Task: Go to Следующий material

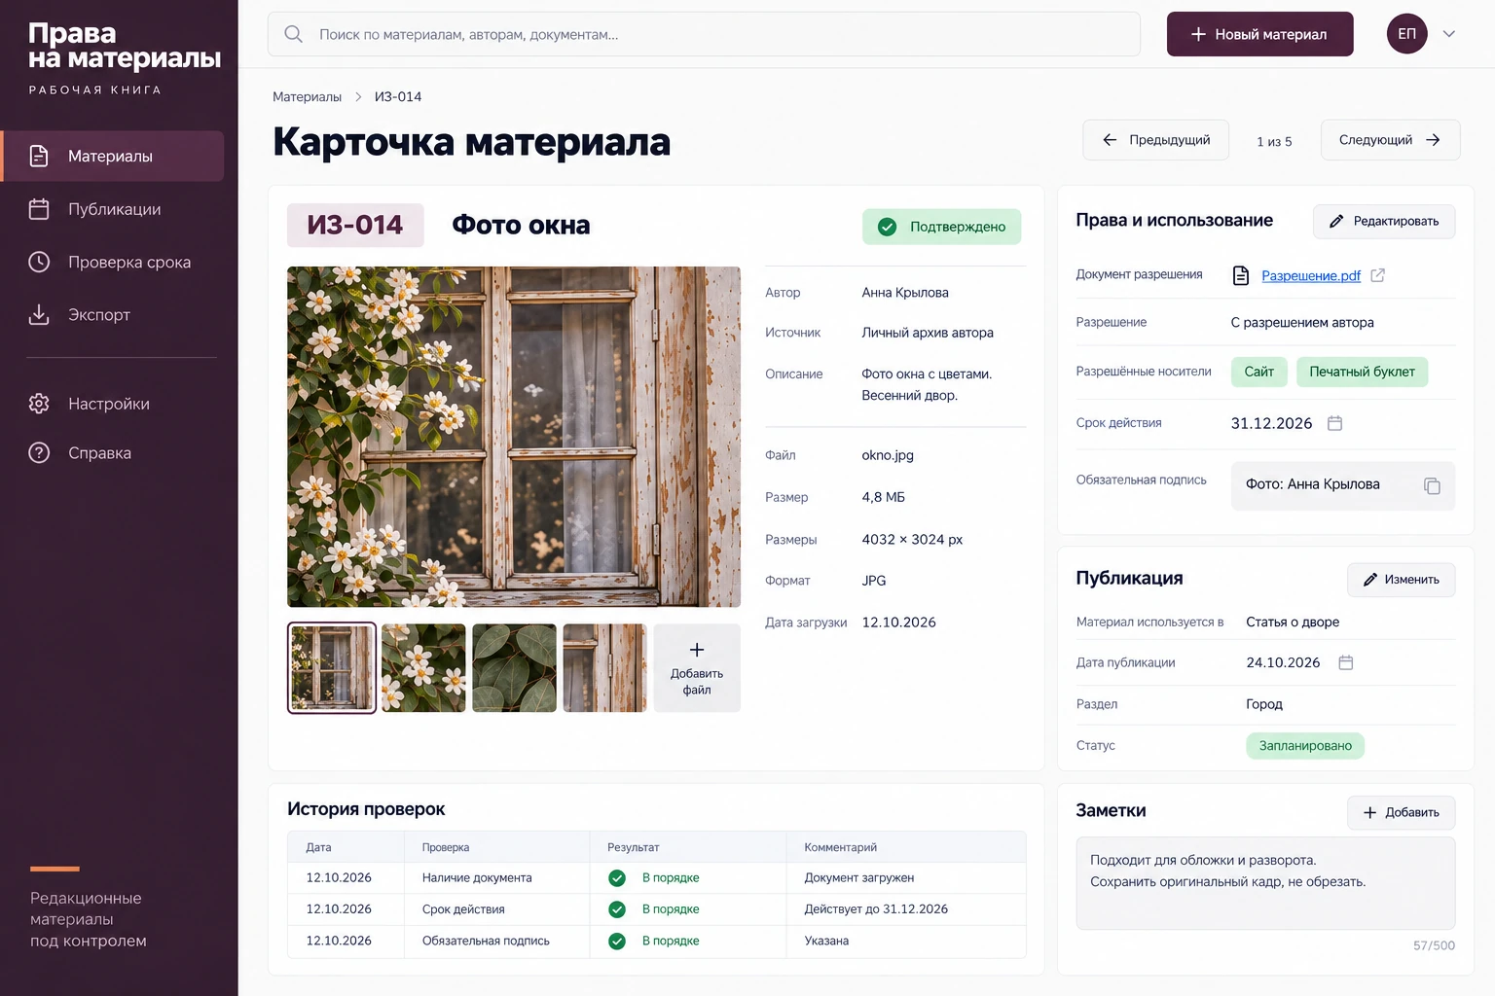Action: (1390, 140)
